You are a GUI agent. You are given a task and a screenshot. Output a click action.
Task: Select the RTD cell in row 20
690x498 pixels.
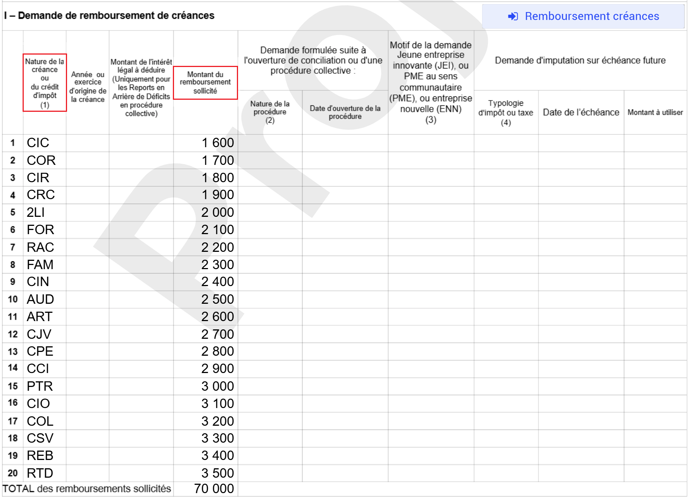click(x=44, y=473)
